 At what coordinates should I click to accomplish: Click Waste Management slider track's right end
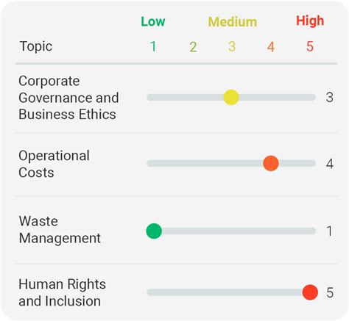(312, 231)
